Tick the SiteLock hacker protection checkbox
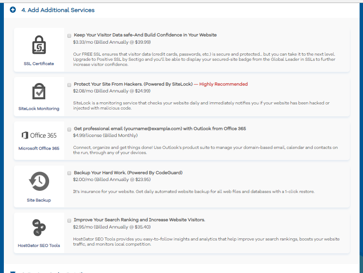Viewport: 363px width, 273px height. tap(69, 85)
